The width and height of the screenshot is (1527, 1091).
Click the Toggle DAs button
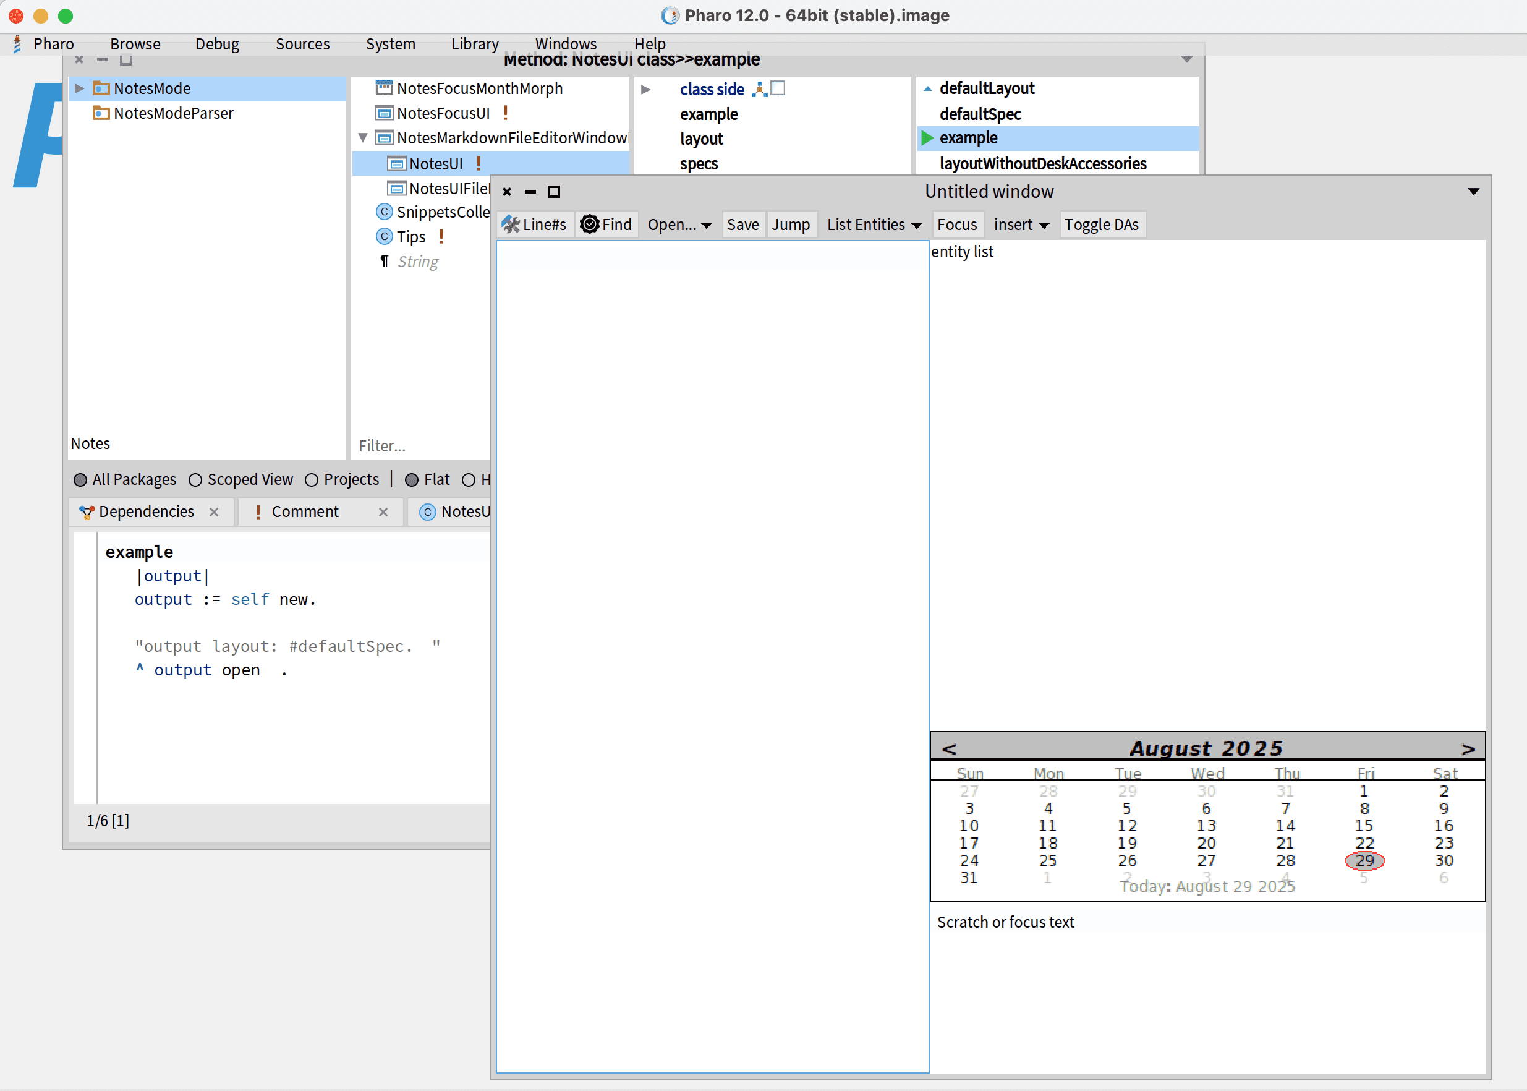click(1101, 225)
